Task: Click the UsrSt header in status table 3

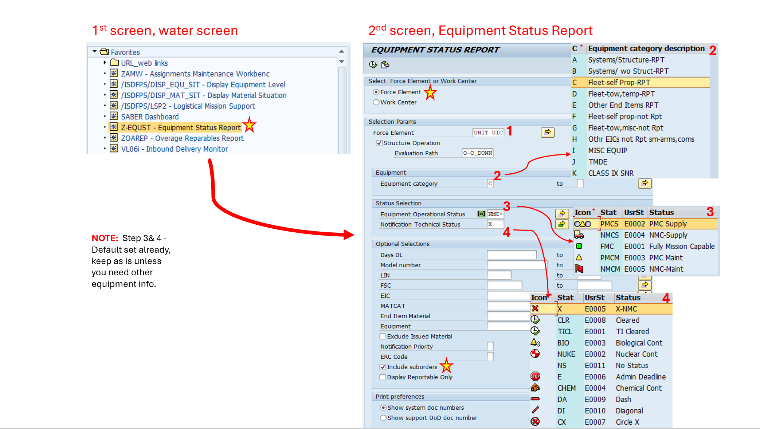Action: 634,212
